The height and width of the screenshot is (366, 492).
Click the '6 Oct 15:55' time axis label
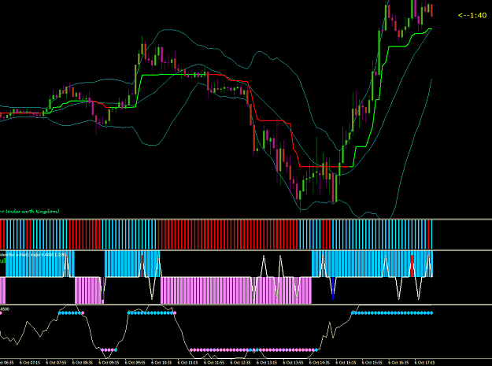click(x=372, y=363)
